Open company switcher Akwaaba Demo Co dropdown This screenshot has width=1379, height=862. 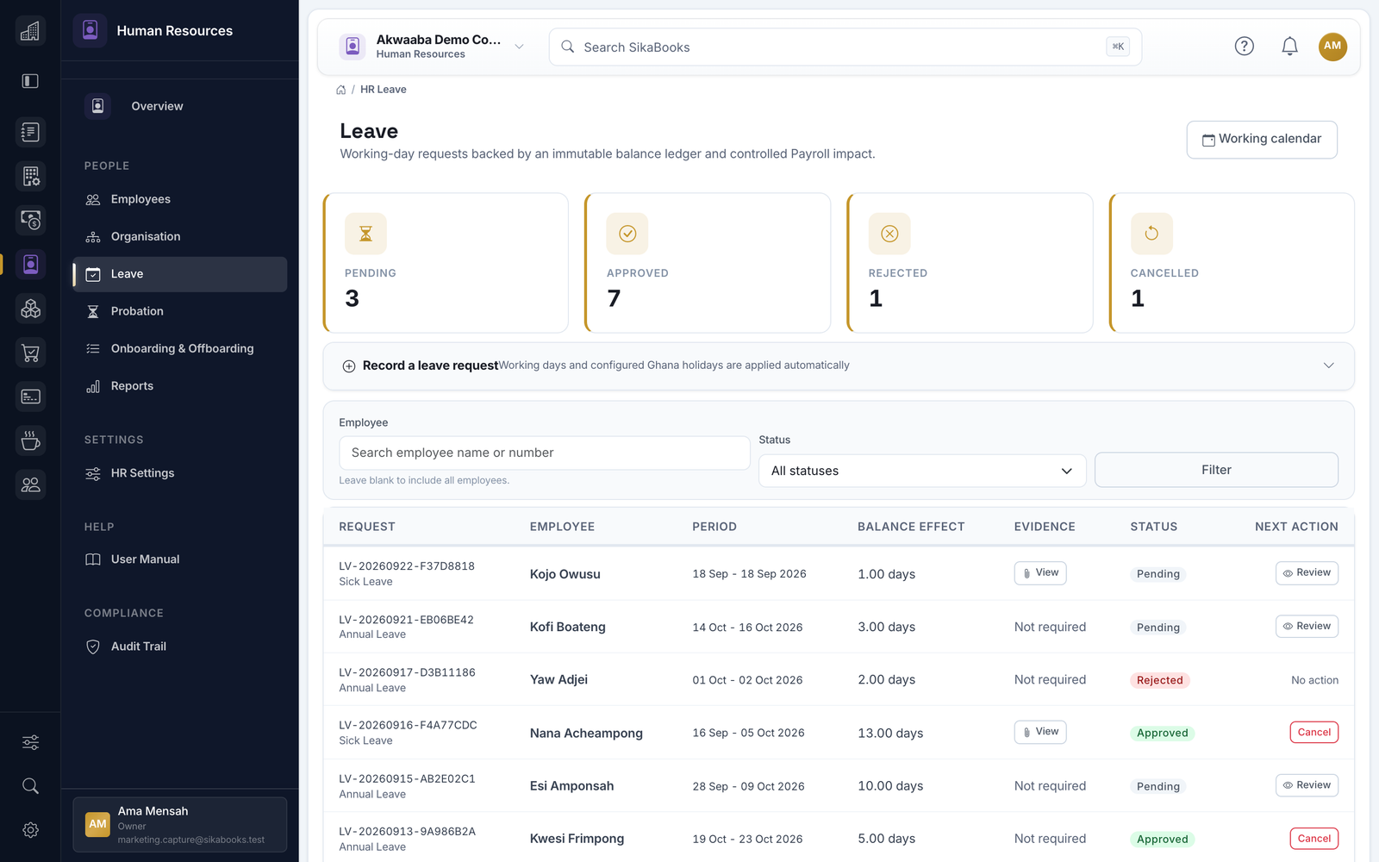432,47
